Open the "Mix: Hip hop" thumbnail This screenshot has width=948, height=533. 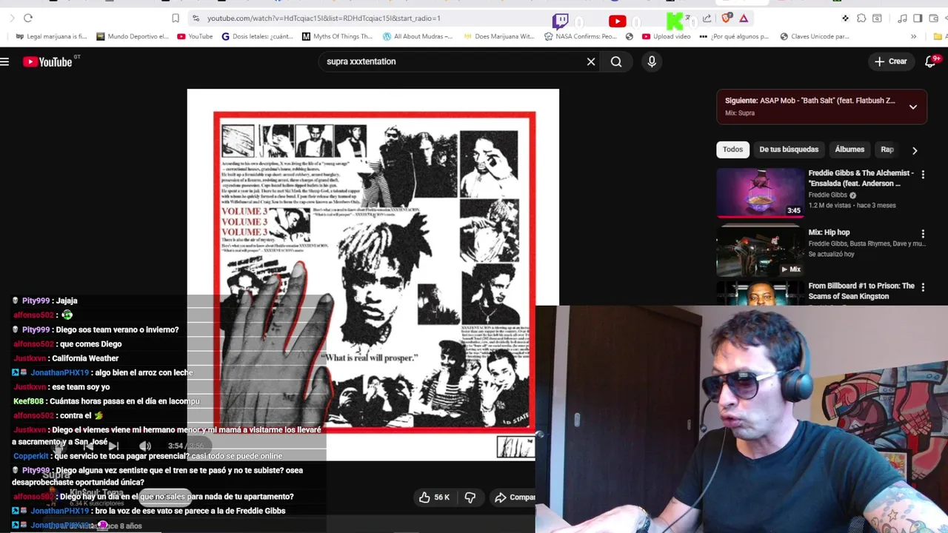point(760,252)
